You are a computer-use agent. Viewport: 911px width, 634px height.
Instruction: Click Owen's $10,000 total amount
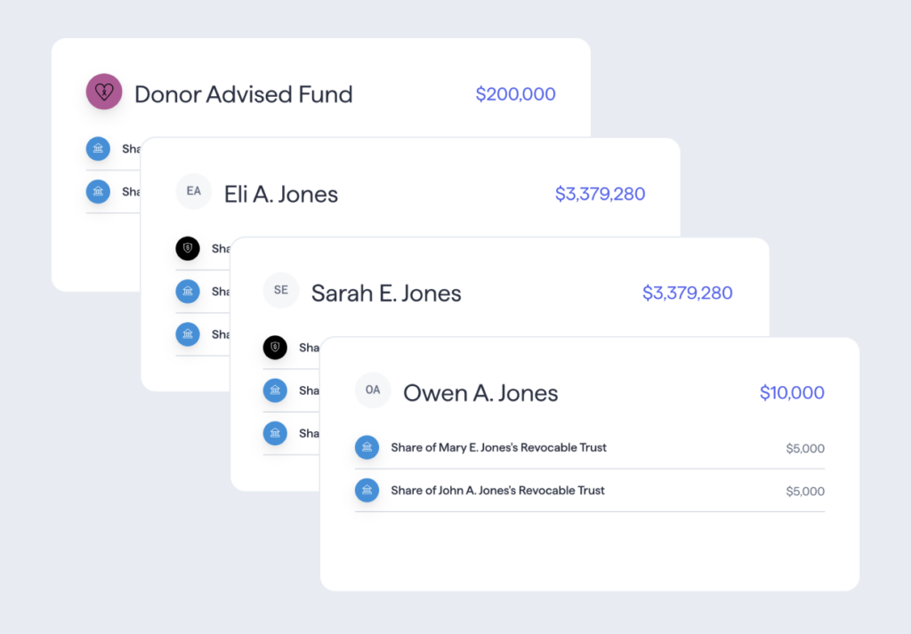tap(792, 393)
